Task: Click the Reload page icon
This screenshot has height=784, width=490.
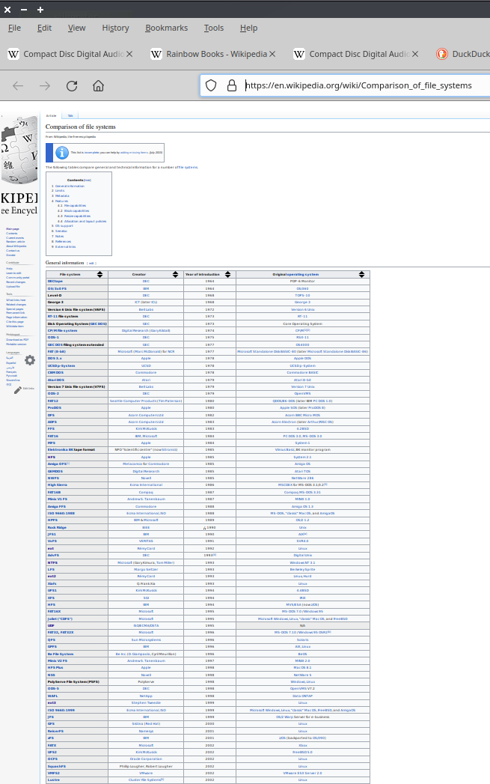Action: point(71,85)
